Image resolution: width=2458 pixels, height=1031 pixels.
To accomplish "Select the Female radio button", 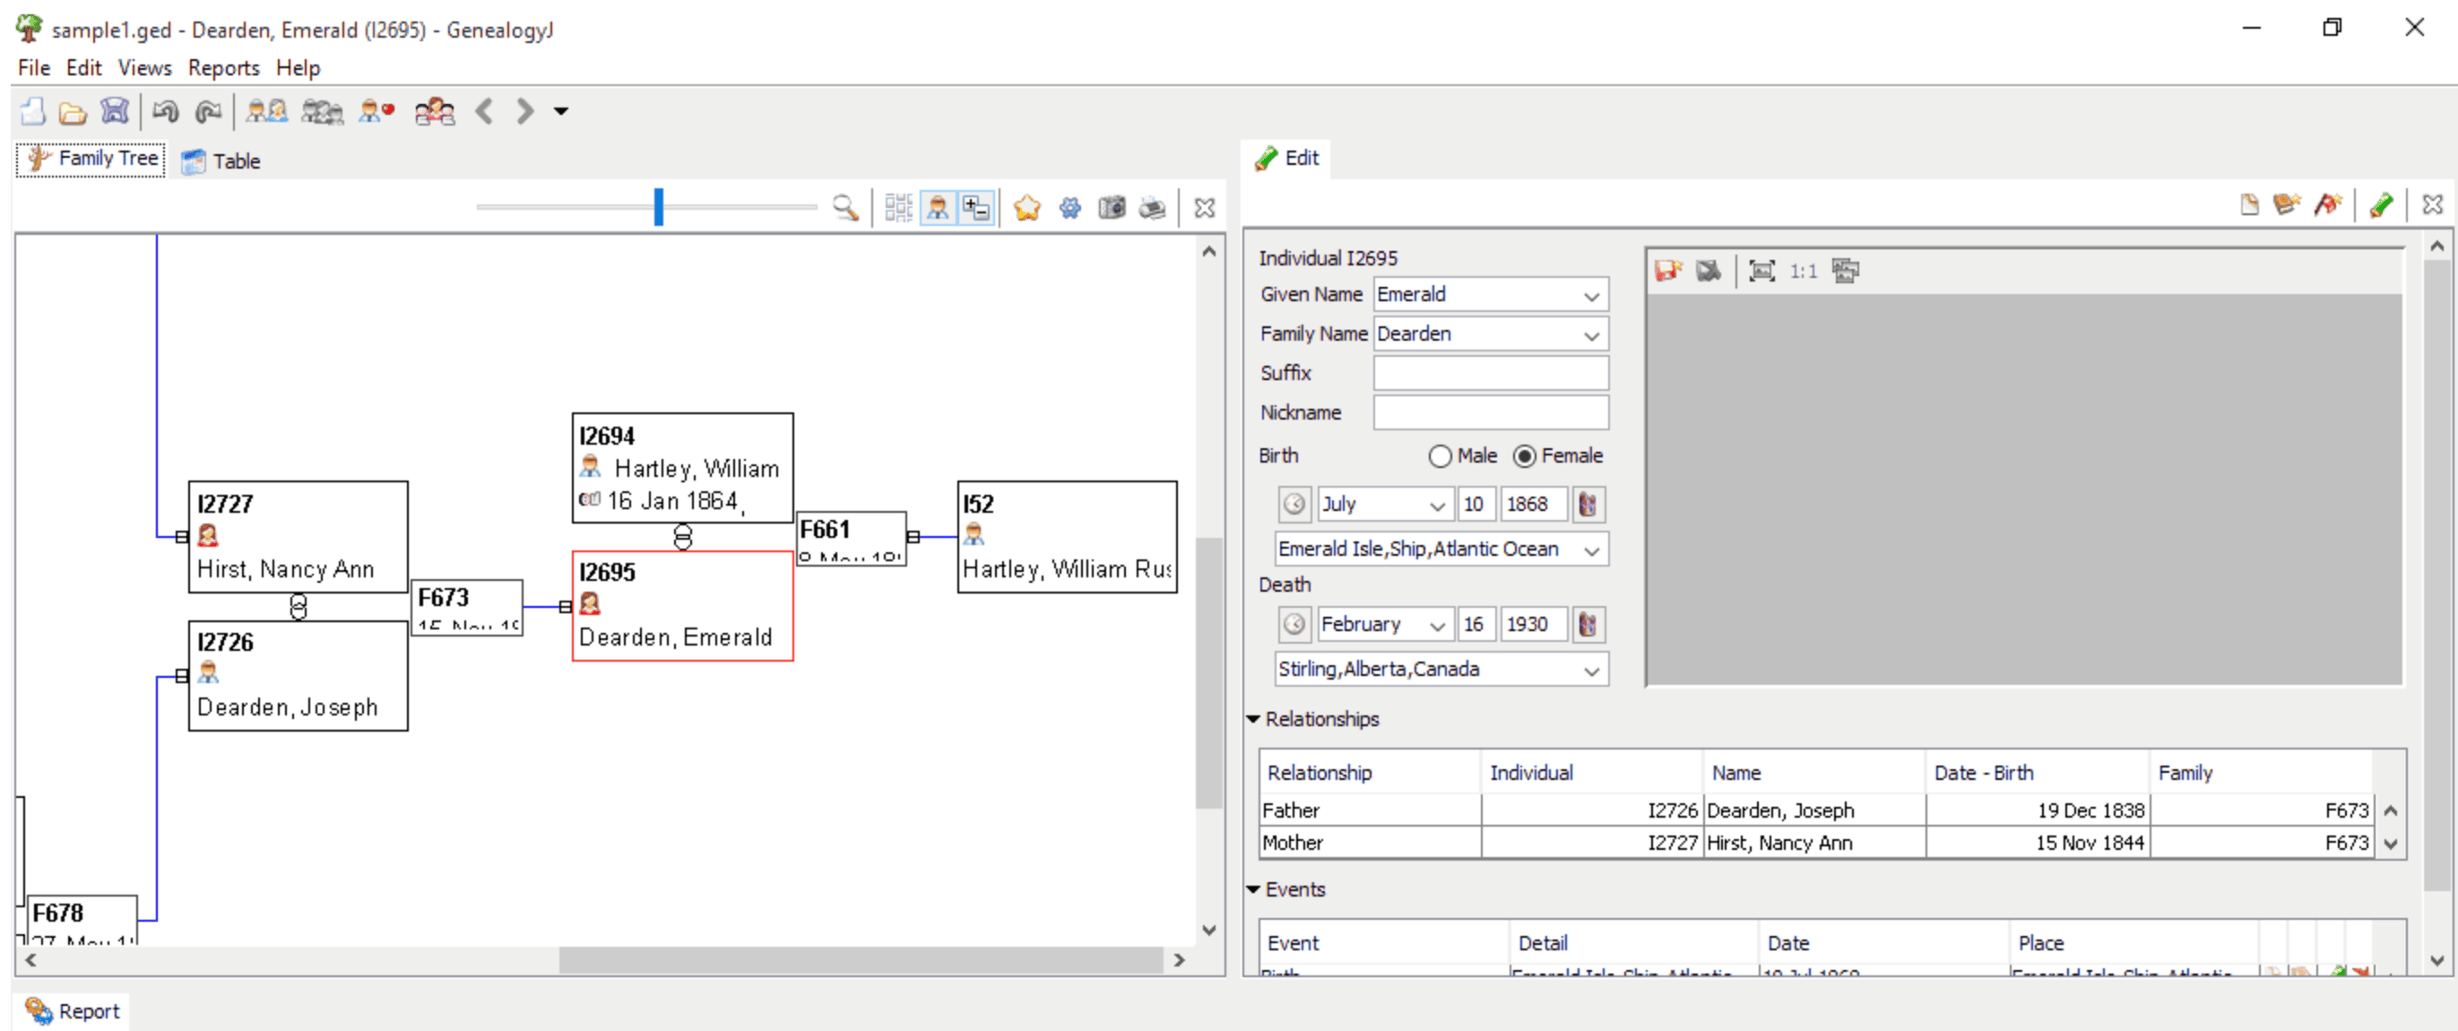I will [x=1524, y=456].
